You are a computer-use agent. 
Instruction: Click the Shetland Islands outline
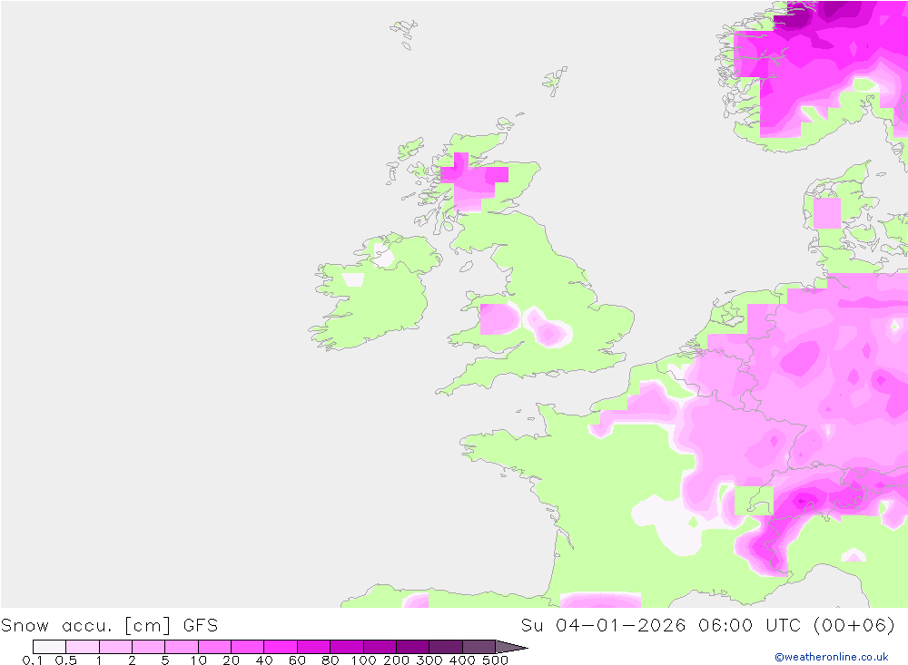[x=555, y=81]
